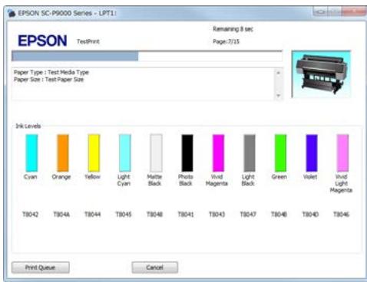
Task: Click the printer icon in title bar
Action: (12, 13)
